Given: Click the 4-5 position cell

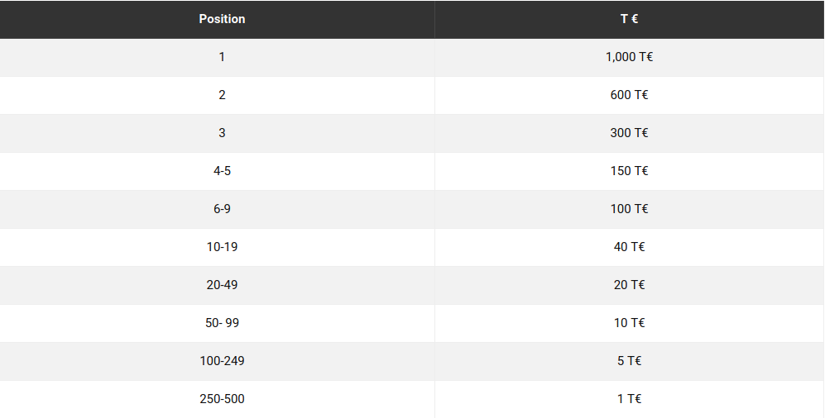Looking at the screenshot, I should point(222,171).
